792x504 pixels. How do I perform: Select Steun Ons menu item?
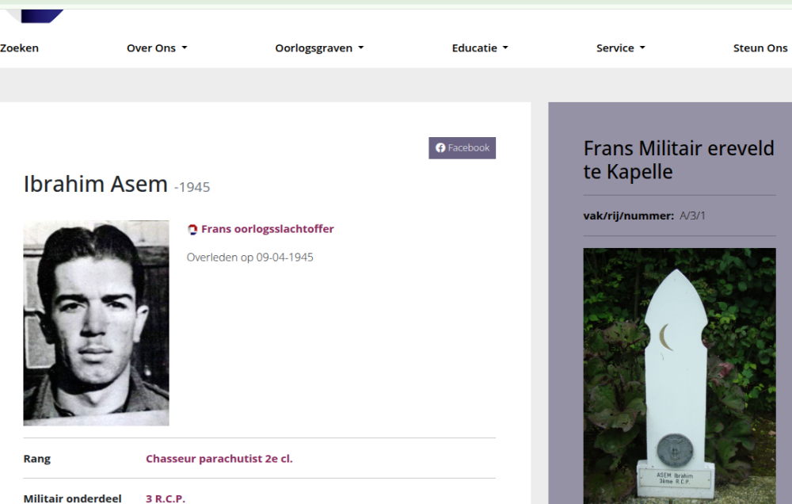click(x=760, y=48)
